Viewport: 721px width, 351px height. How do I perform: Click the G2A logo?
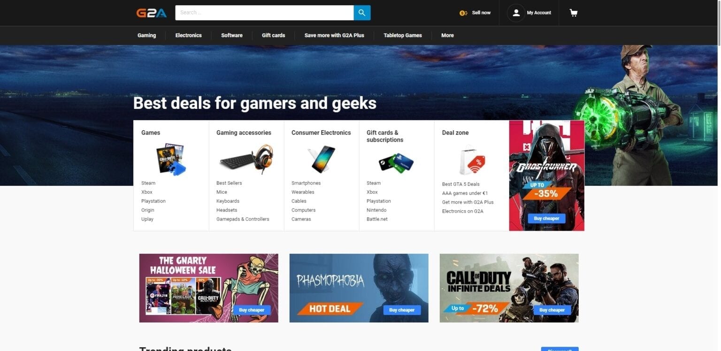click(x=152, y=13)
